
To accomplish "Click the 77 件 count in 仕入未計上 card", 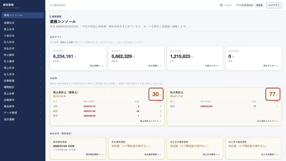I will (x=273, y=94).
